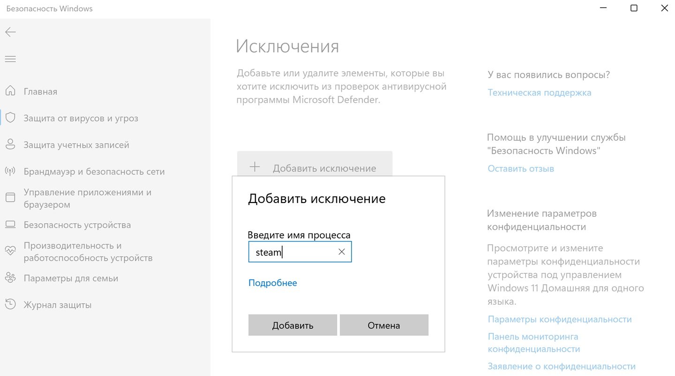Select Защита от вирусов и угроз

[x=81, y=118]
